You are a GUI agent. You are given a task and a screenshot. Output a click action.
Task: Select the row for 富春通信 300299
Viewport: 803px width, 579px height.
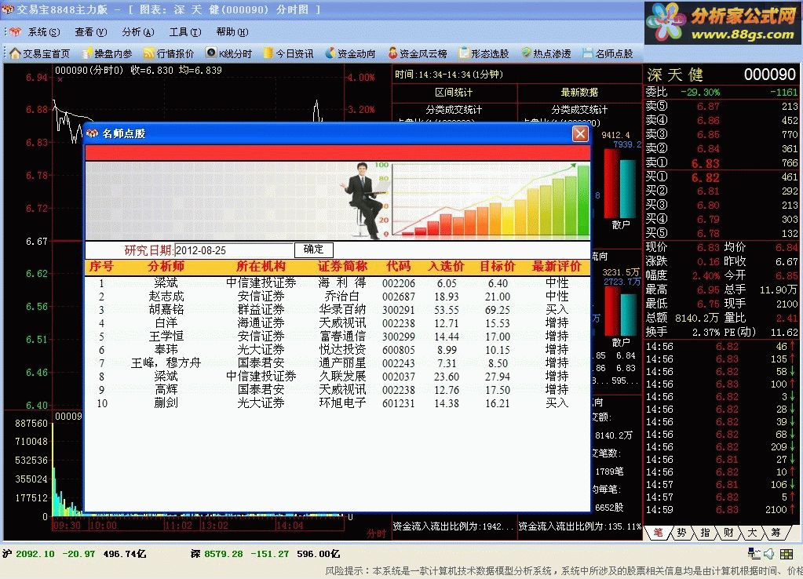(x=338, y=337)
